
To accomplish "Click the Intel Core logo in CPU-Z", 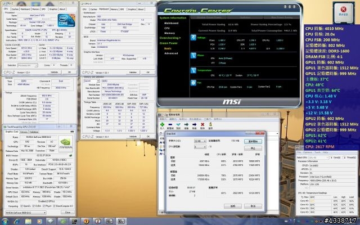I will click(x=66, y=20).
